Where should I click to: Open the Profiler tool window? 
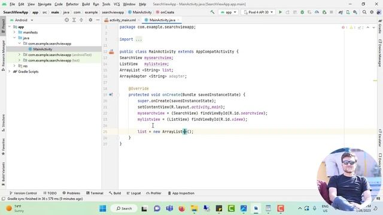(154, 193)
